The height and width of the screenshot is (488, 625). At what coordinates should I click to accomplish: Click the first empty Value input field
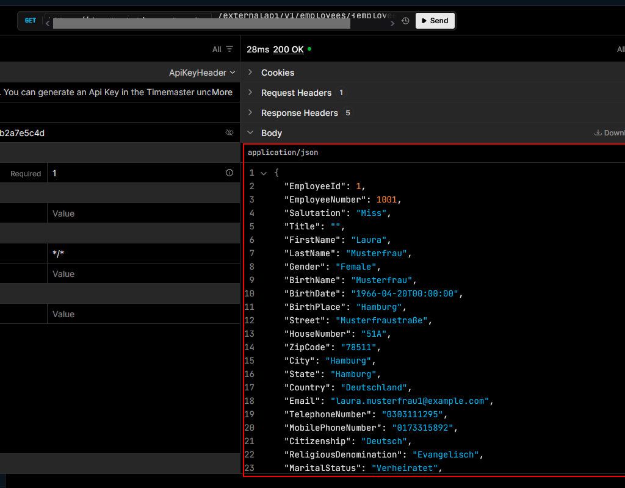click(134, 213)
